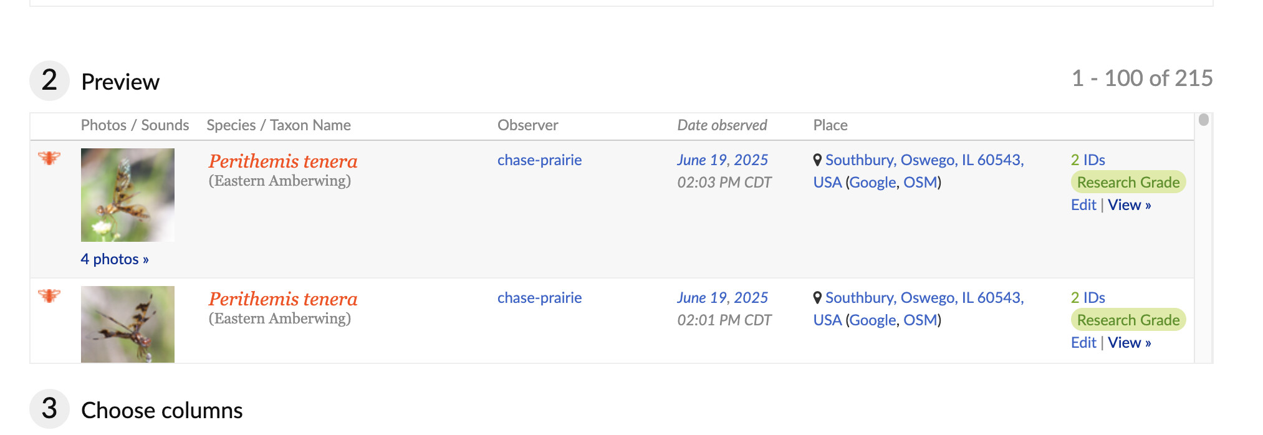Open second Perithemis tenera taxon link
1263x435 pixels.
[283, 299]
